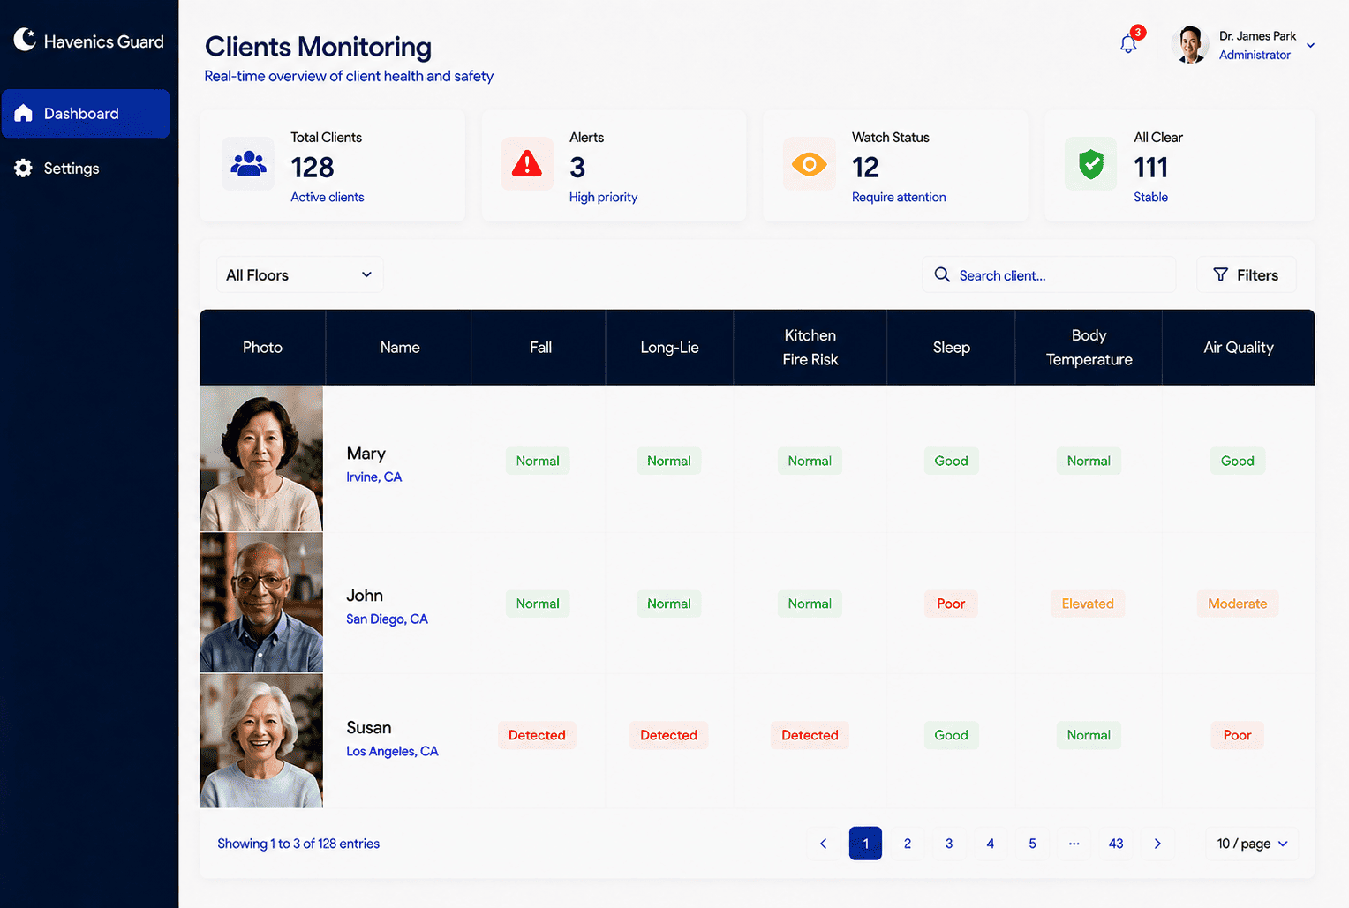Select page 4 in pagination
Screen dimensions: 1349x908
pos(991,844)
